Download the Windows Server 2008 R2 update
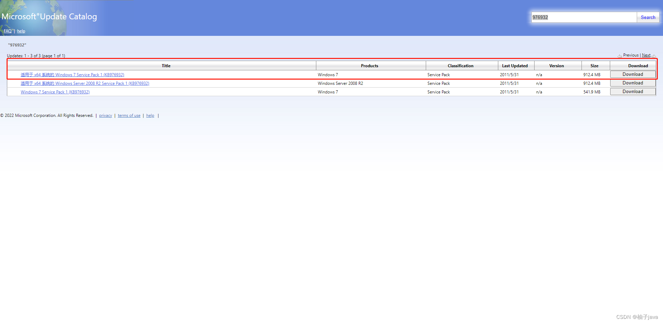Screen dimensions: 663x323 coord(633,83)
